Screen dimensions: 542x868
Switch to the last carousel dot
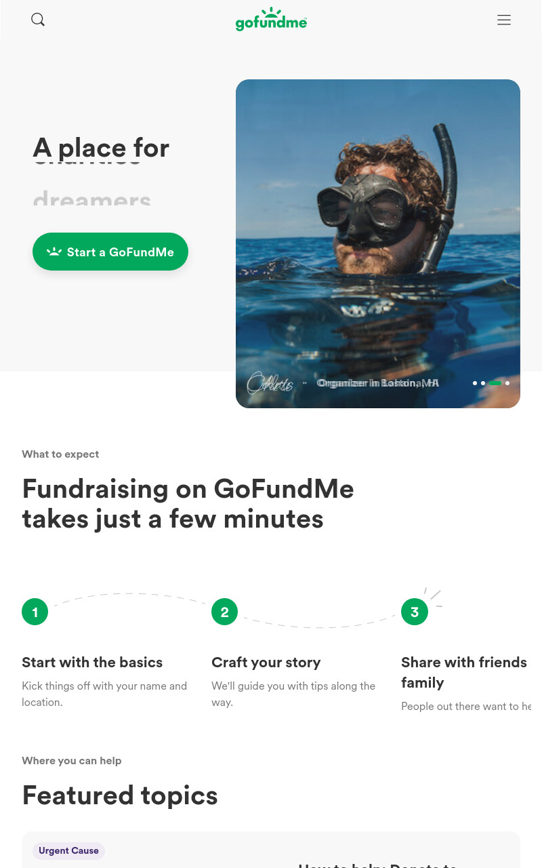tap(507, 383)
